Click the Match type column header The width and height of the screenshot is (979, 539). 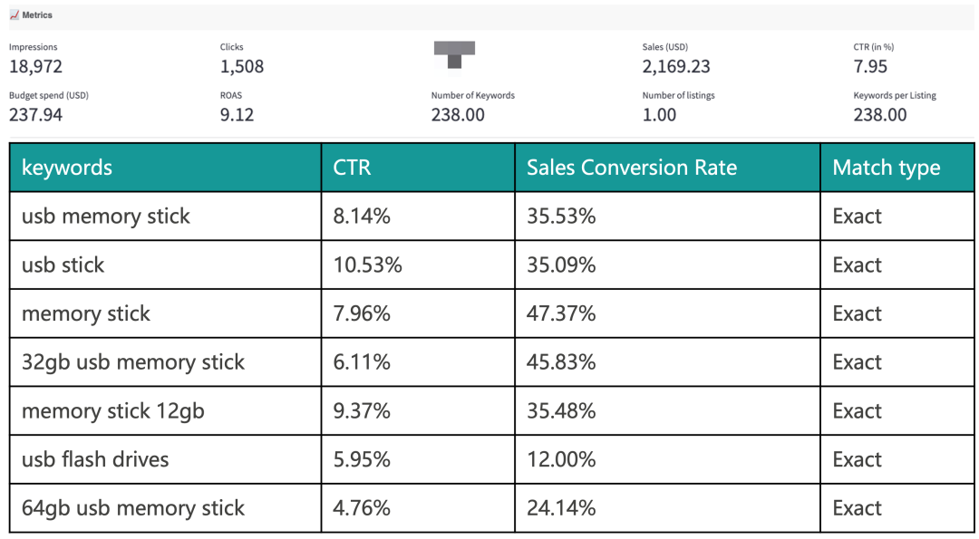pyautogui.click(x=887, y=168)
